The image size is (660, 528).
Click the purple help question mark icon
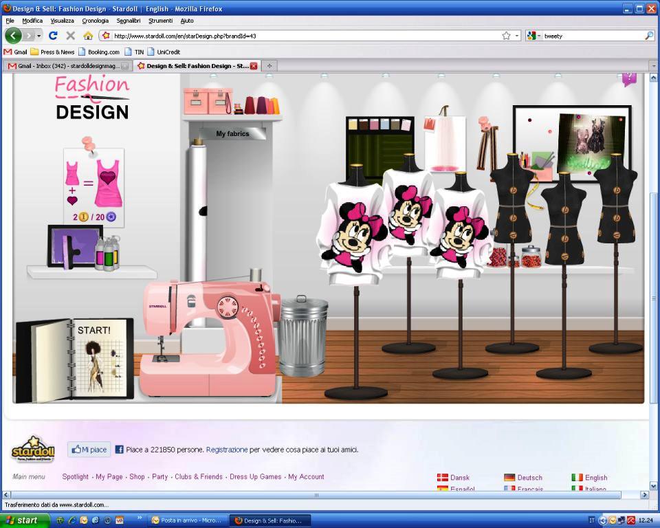(629, 78)
